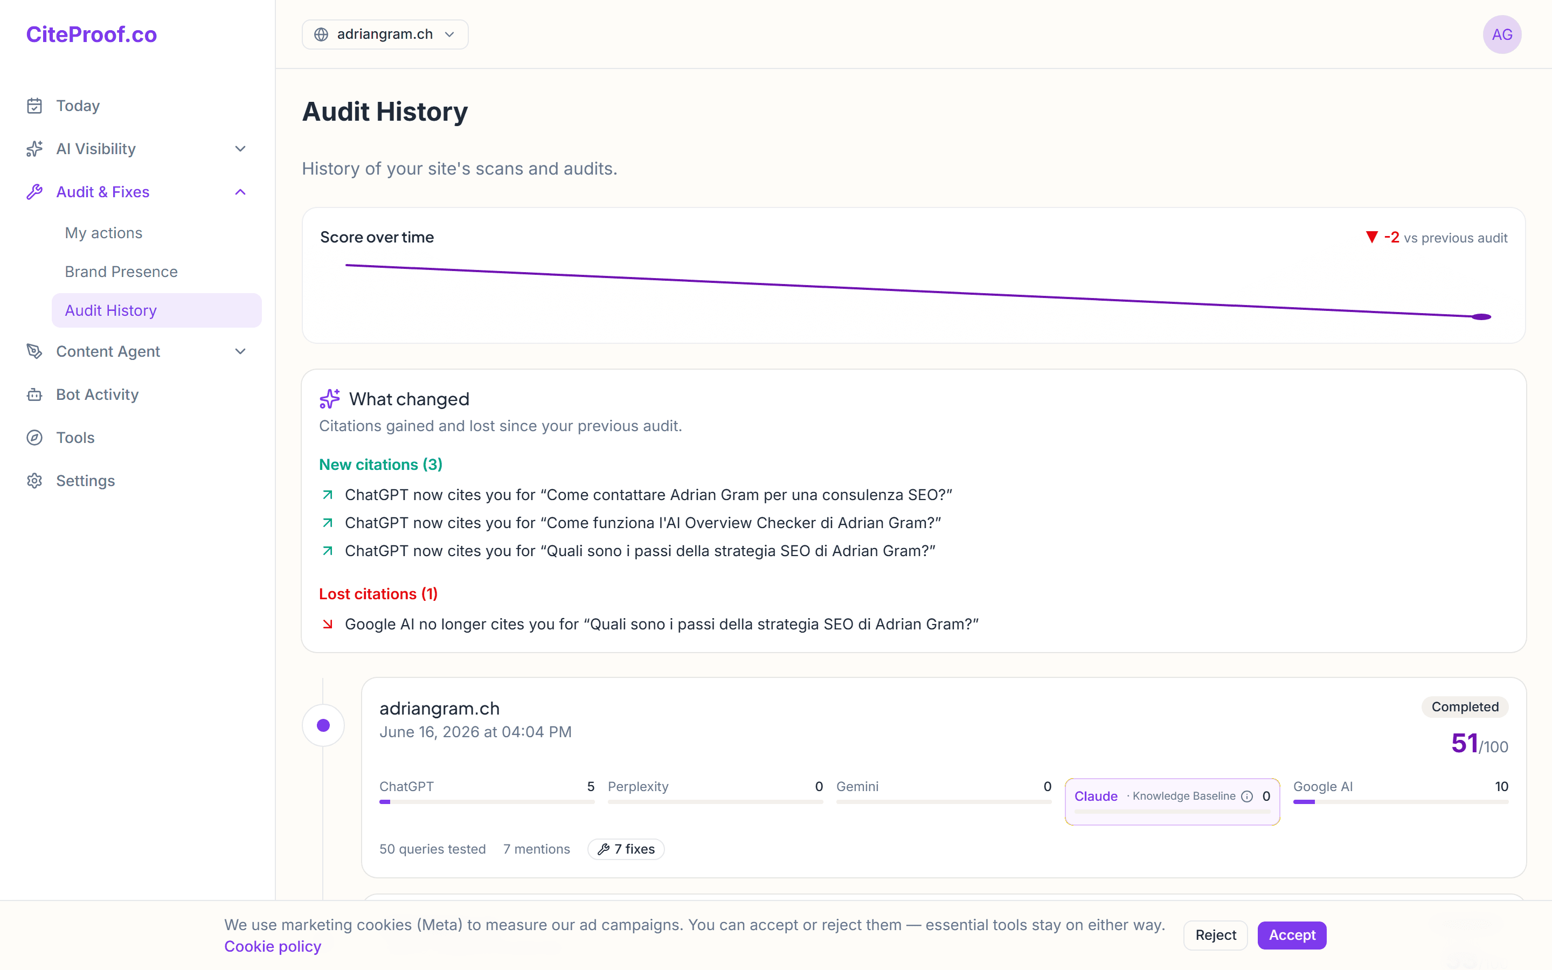Click the Knowledge Baseline info icon
Screen dimensions: 1552x970
click(1247, 796)
